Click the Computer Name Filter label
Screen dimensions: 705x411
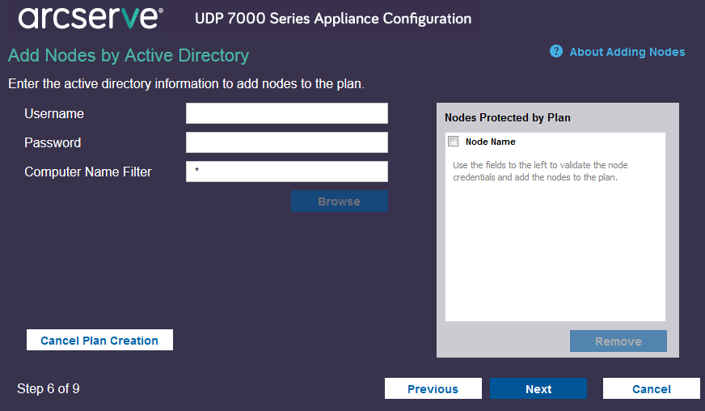point(88,172)
